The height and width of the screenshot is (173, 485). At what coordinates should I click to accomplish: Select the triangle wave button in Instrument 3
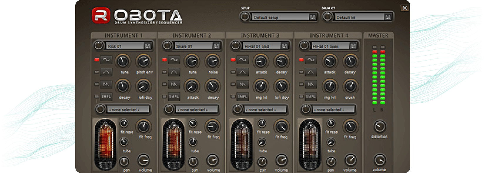(242, 72)
